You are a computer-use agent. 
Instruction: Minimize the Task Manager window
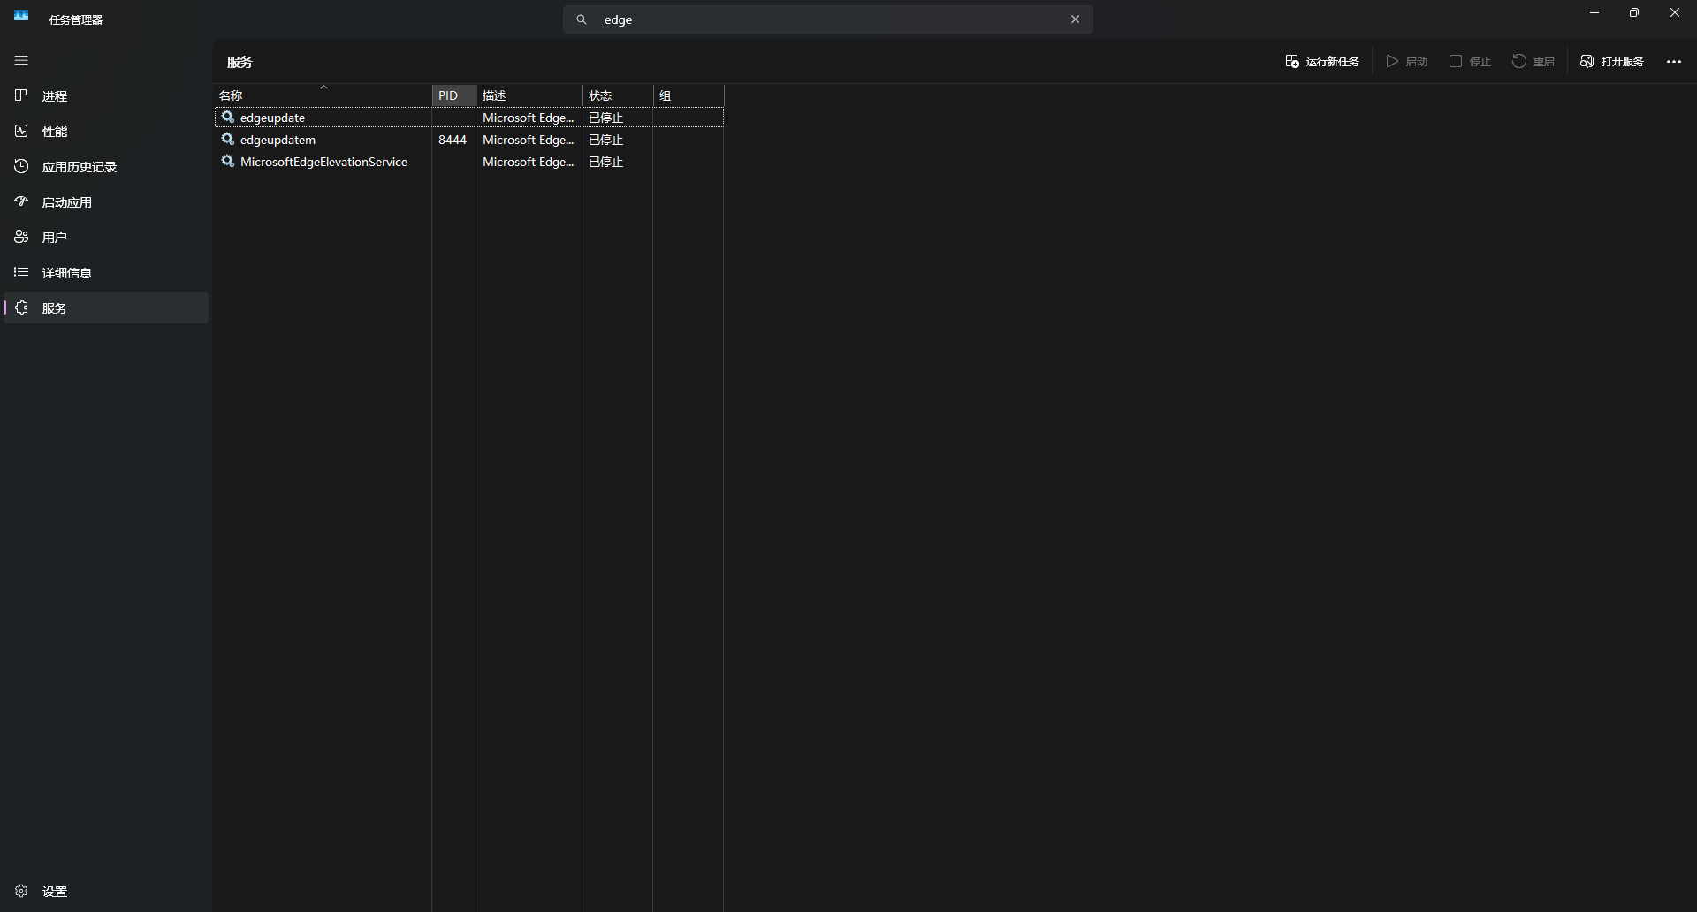[1594, 12]
